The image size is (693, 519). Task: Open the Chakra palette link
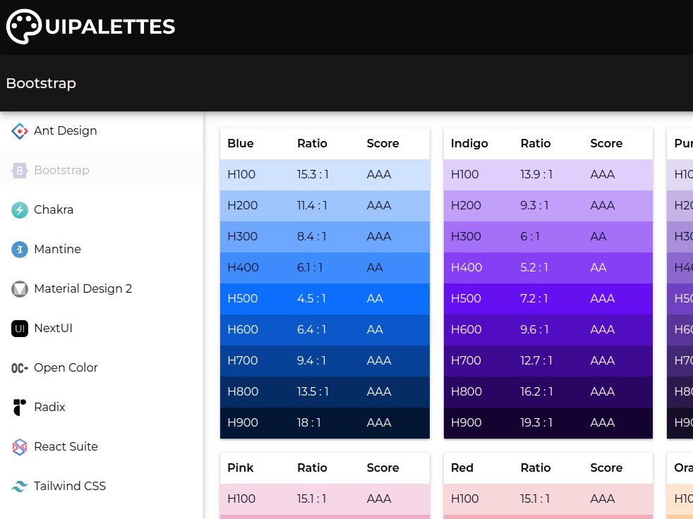click(102, 210)
